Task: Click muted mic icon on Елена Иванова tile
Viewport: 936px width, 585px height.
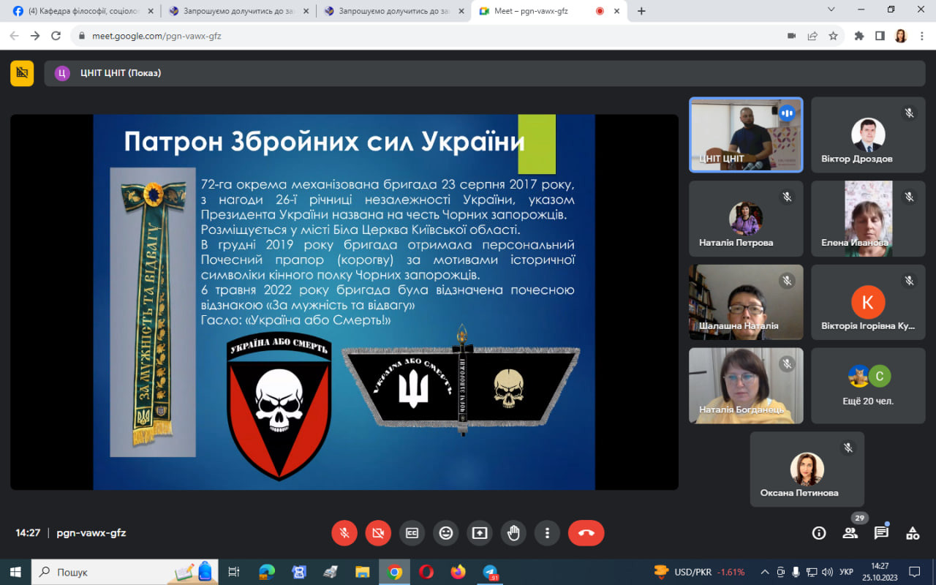Action: 909,197
